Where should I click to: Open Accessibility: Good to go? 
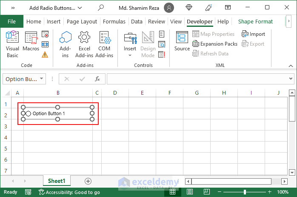click(x=69, y=192)
